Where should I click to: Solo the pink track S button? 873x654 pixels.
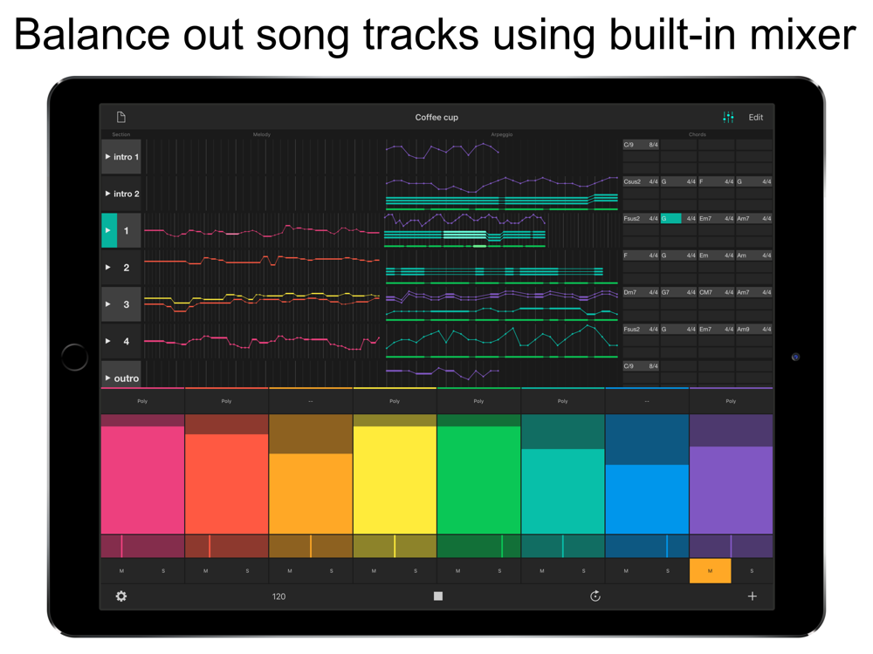(x=163, y=571)
